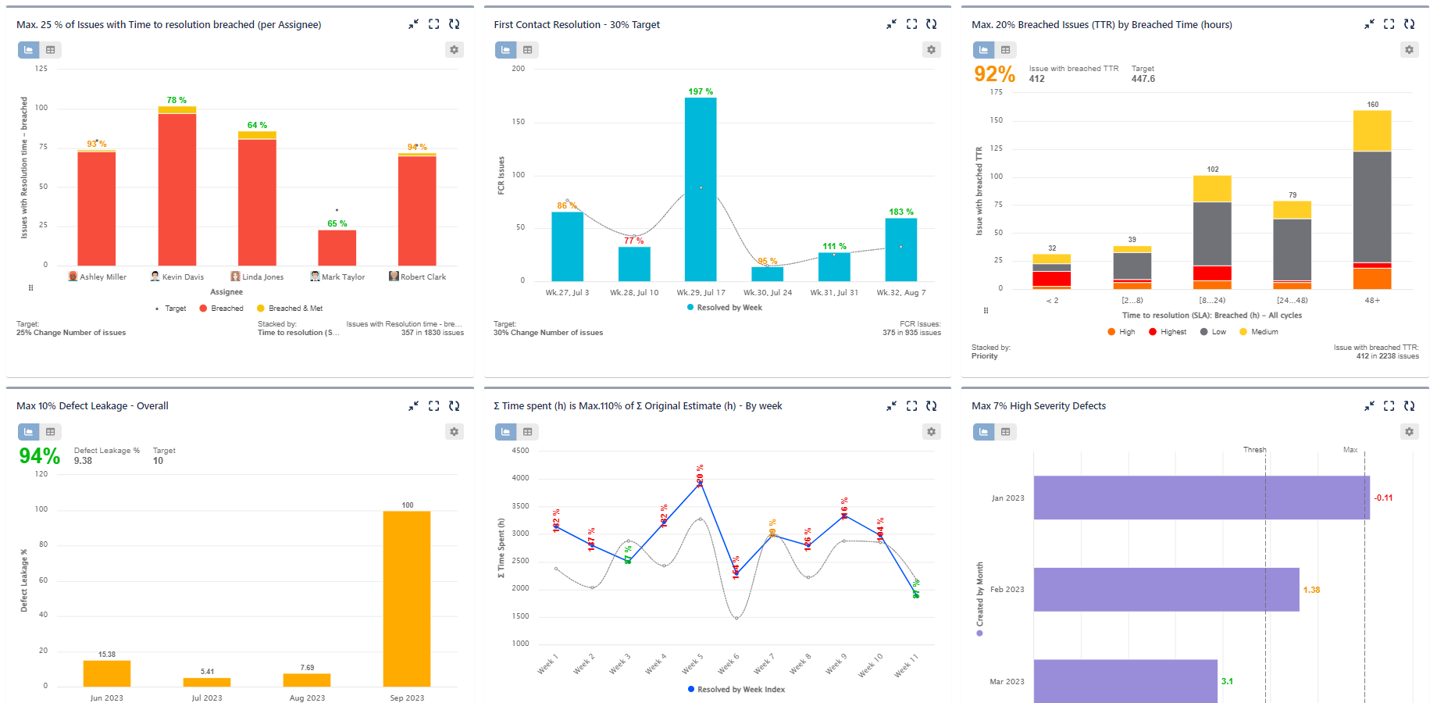Switch Time to resolution per Assignee gadget to chart view
Image resolution: width=1437 pixels, height=703 pixels.
click(29, 50)
